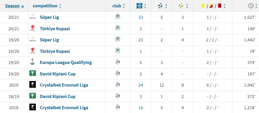Screen dimensions: 259x113
Task: Click the club crest in 20/21 Süper Lig row
Action: (117, 17)
